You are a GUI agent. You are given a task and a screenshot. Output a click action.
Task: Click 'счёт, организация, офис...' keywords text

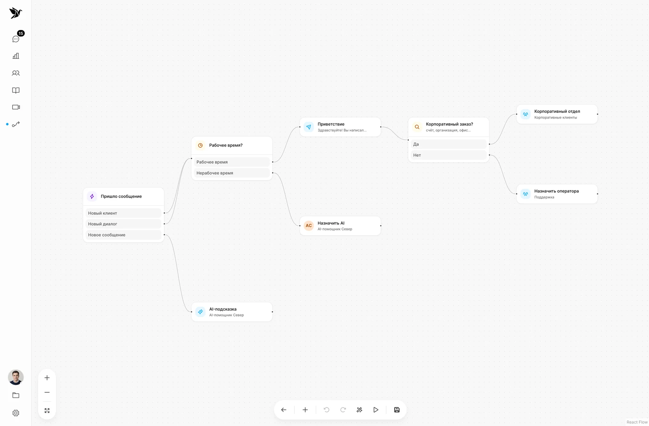pos(448,130)
